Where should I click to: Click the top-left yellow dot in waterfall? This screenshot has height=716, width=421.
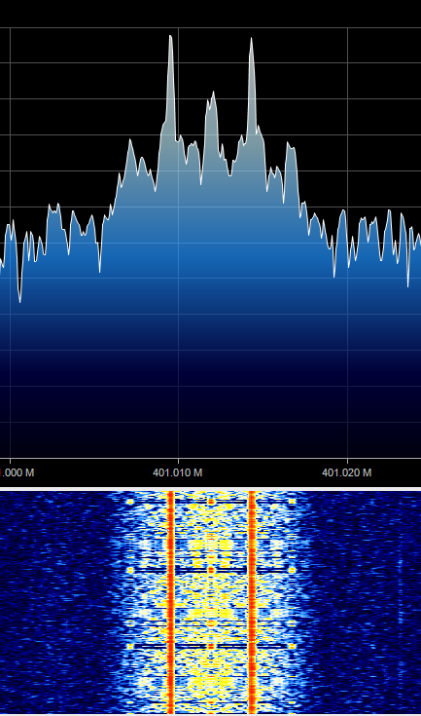[x=130, y=502]
